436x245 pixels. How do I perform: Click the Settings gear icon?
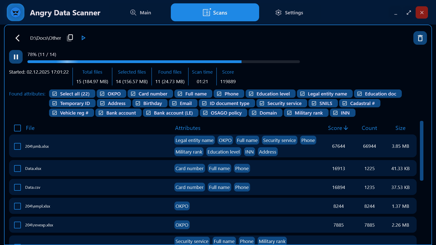[x=278, y=13]
